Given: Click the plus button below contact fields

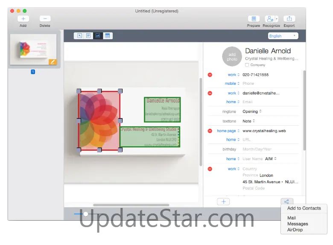Looking at the screenshot, I should (x=223, y=202).
